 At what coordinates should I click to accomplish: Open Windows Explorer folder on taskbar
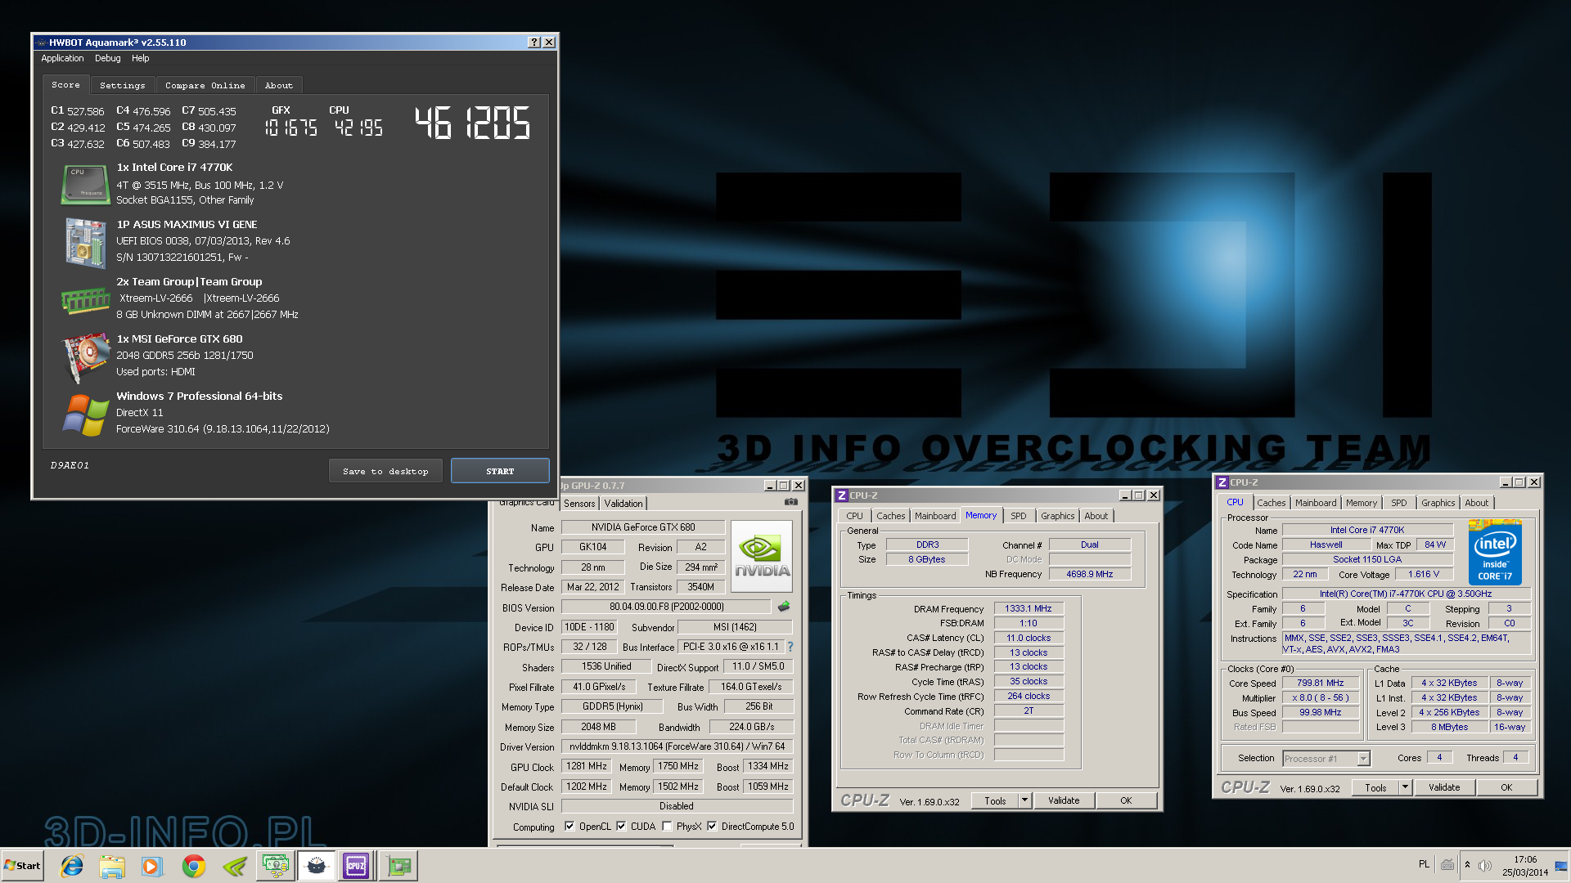[112, 866]
